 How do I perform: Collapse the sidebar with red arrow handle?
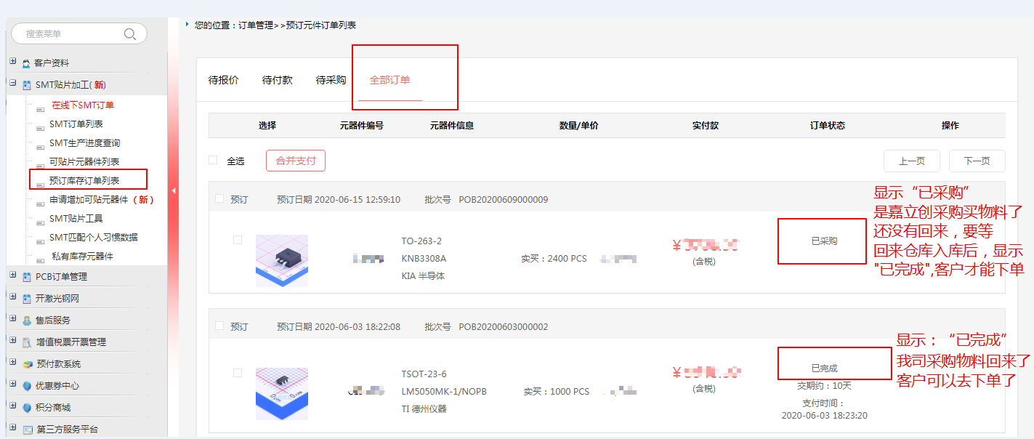[x=174, y=190]
